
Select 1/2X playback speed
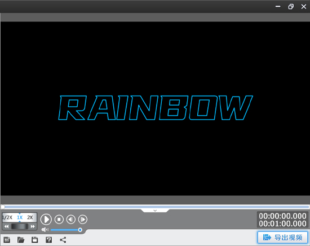[x=7, y=217]
